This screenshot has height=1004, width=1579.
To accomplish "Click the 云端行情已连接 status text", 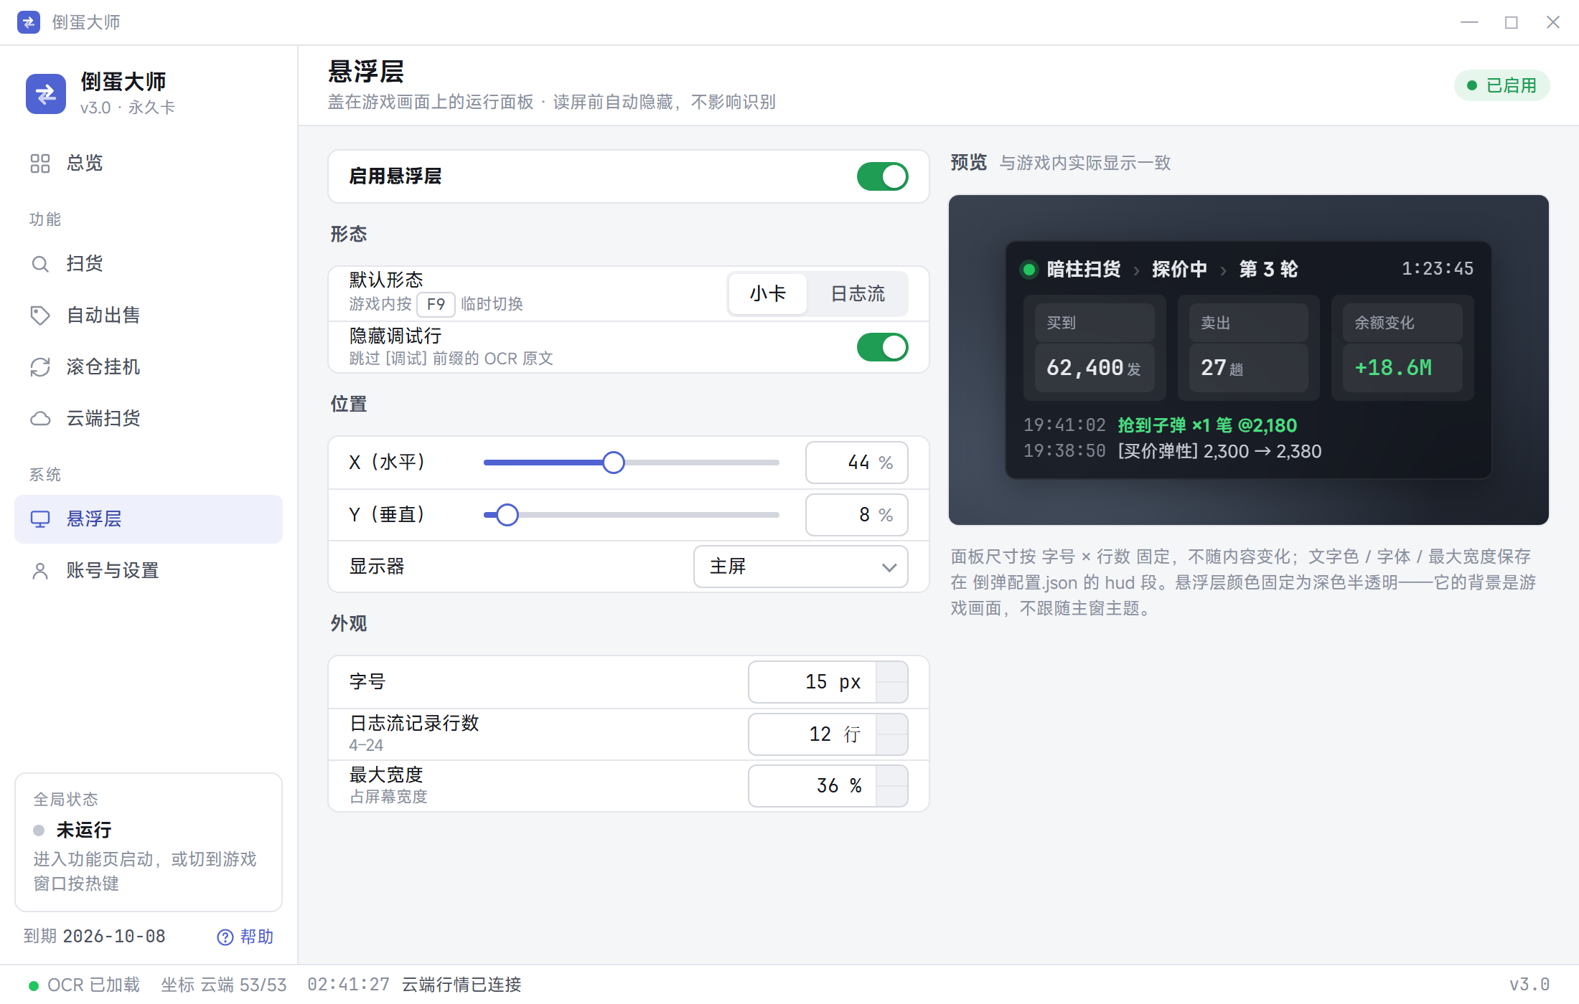I will (x=461, y=985).
